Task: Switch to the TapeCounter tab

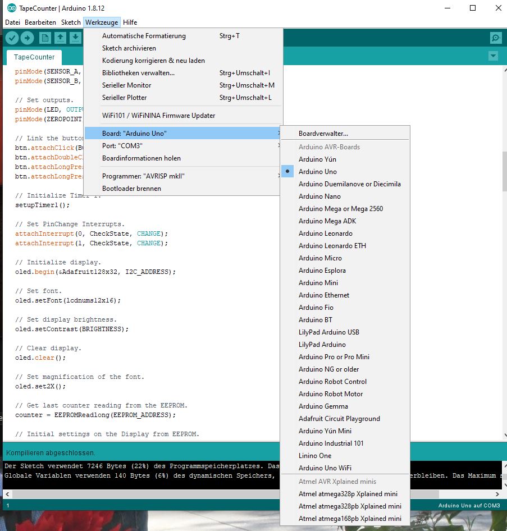Action: pyautogui.click(x=34, y=57)
